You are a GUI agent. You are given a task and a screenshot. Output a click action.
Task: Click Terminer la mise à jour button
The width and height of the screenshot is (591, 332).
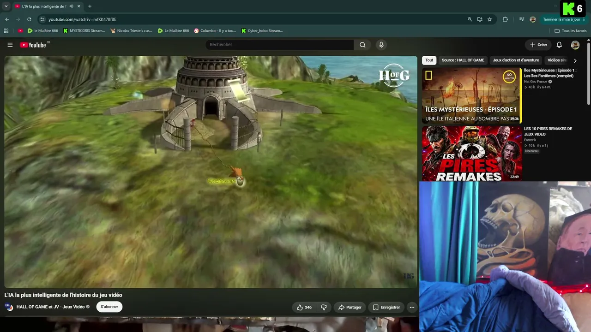(564, 19)
